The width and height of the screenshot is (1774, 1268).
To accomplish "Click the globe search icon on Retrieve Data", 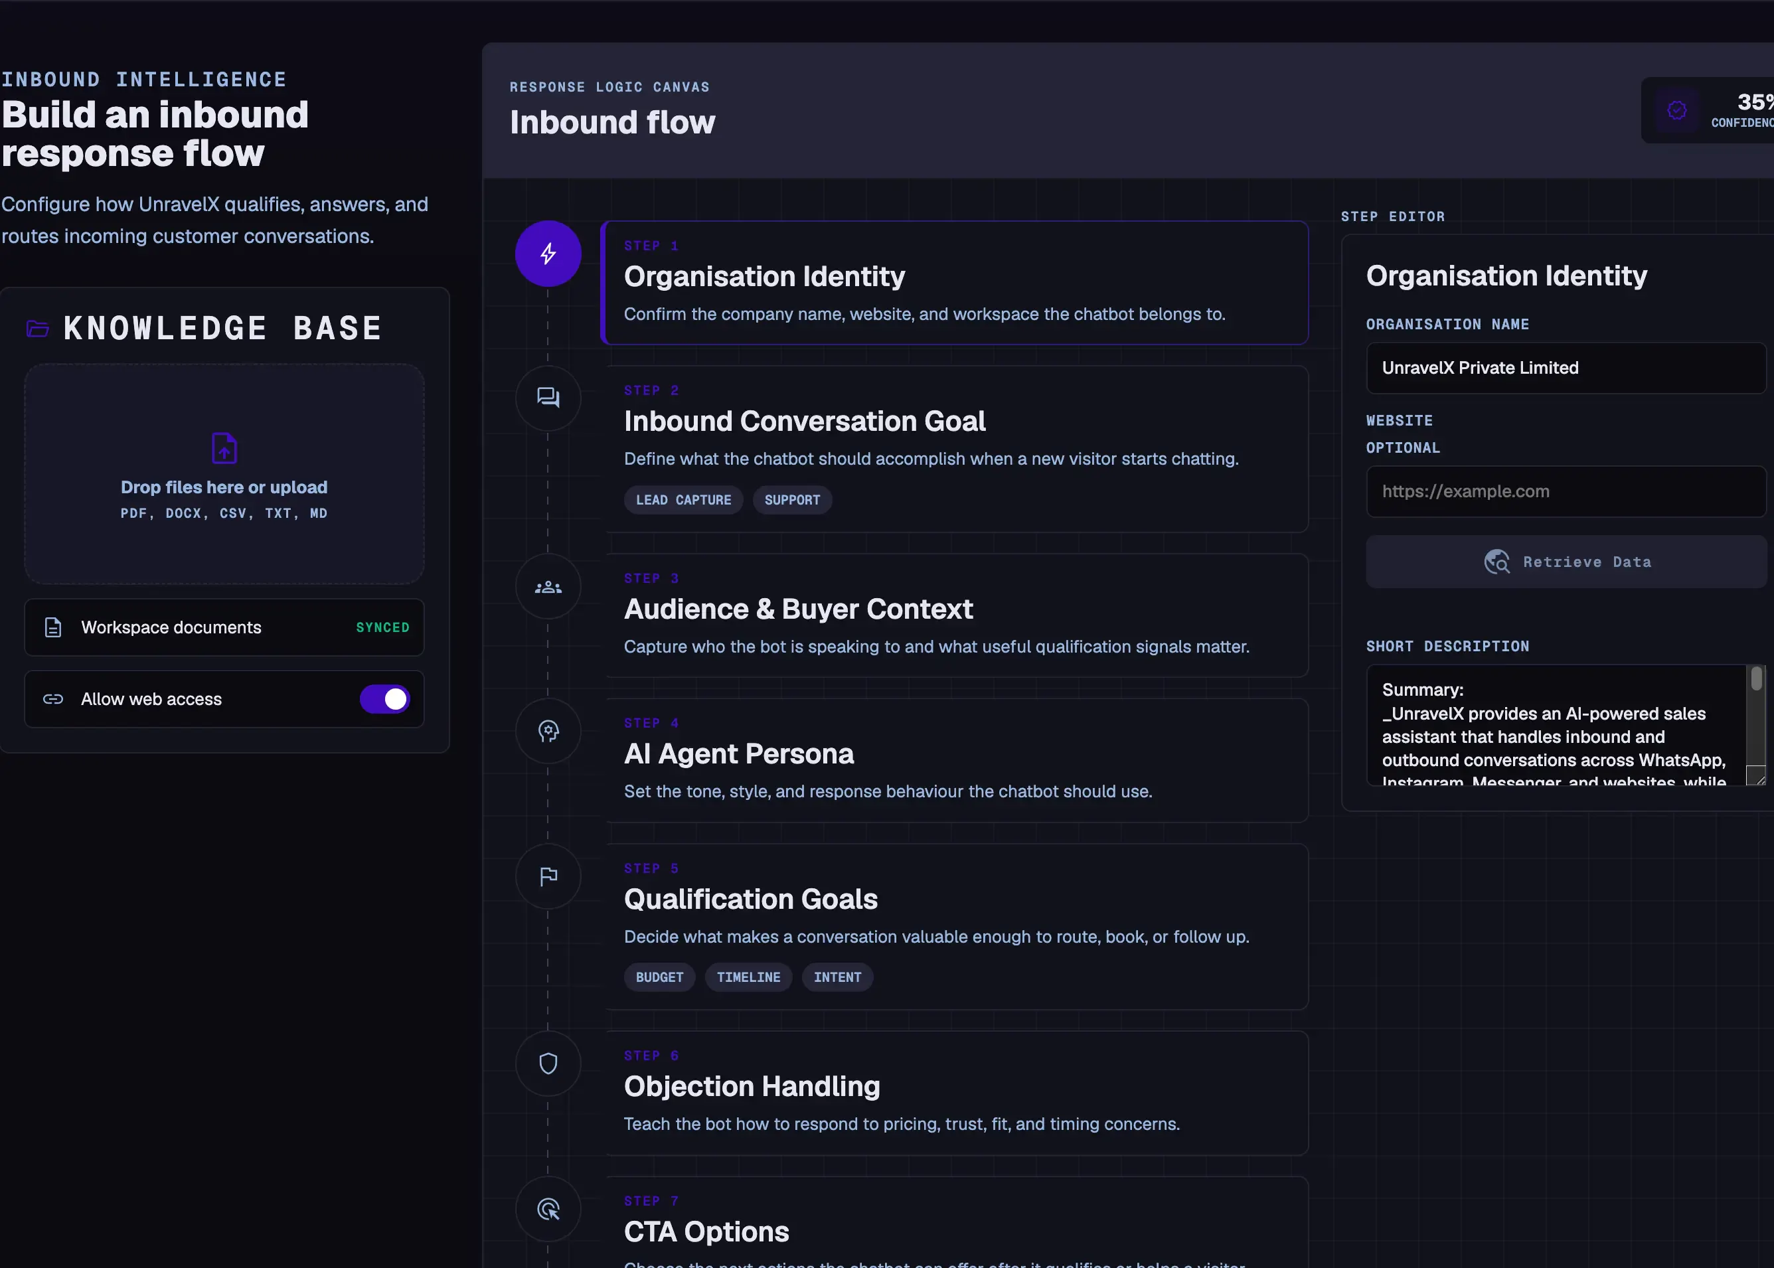I will click(1496, 562).
